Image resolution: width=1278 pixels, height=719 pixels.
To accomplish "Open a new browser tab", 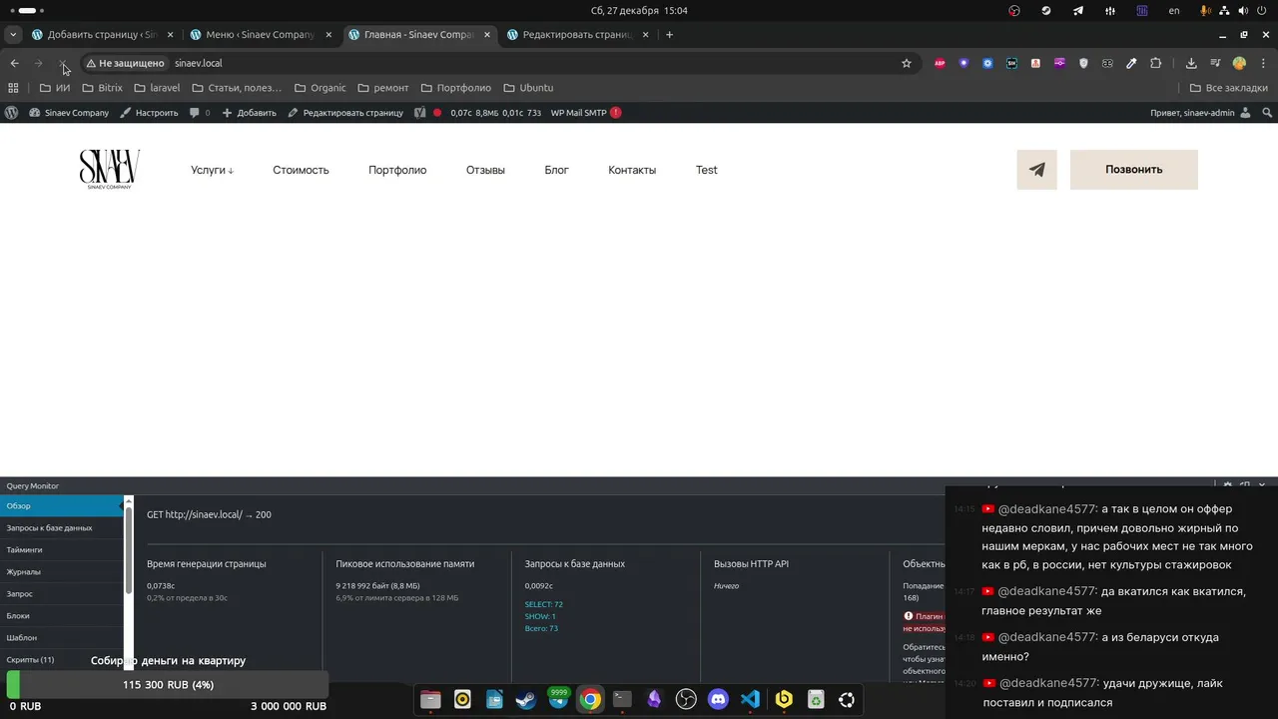I will [x=669, y=35].
